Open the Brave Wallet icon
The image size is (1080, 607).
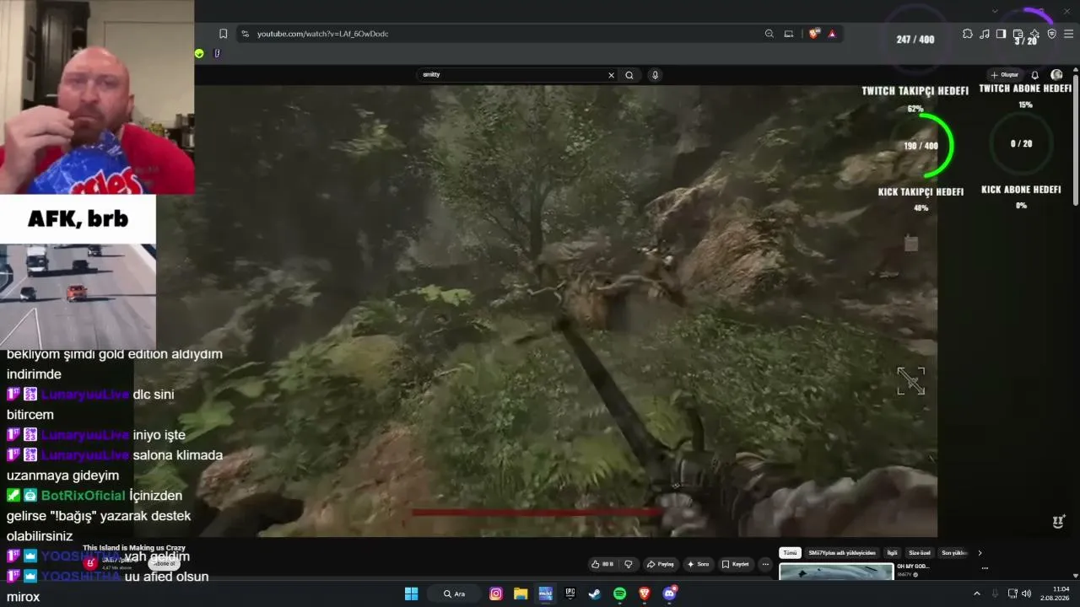1018,34
